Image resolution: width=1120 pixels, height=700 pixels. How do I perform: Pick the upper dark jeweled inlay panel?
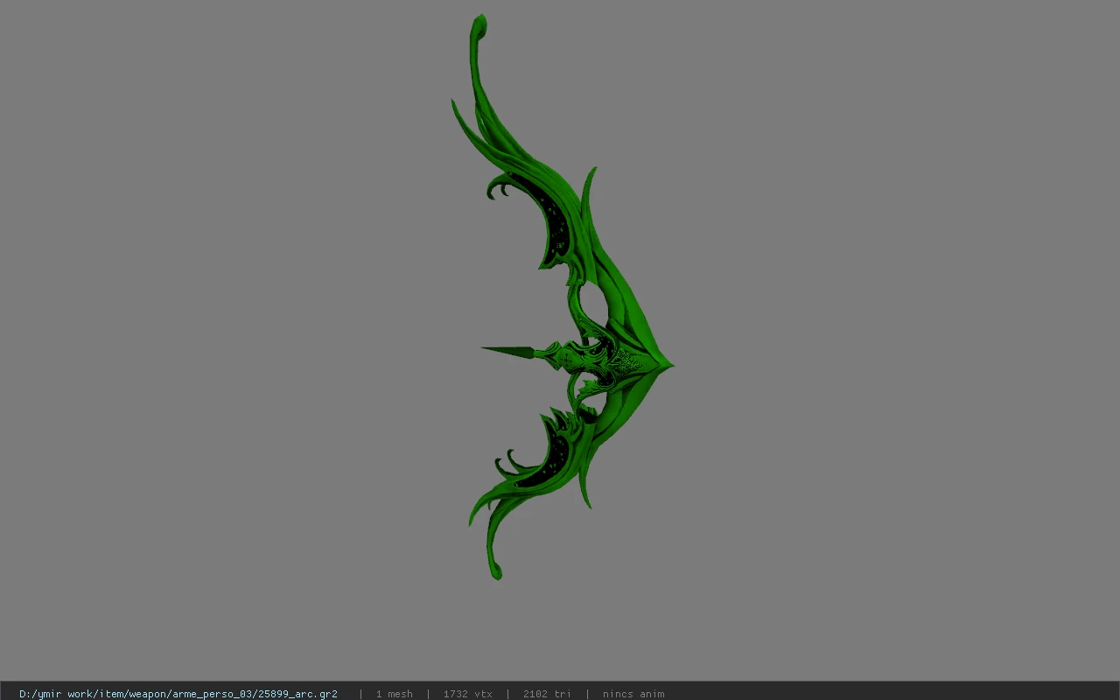[x=549, y=219]
